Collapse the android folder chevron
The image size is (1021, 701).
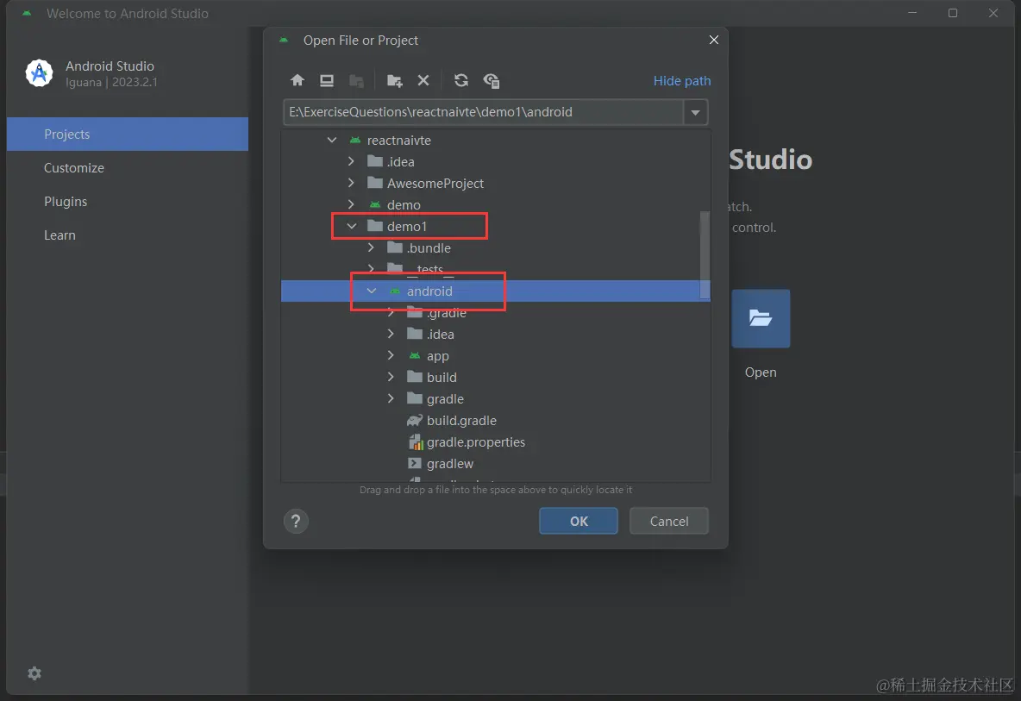coord(371,291)
